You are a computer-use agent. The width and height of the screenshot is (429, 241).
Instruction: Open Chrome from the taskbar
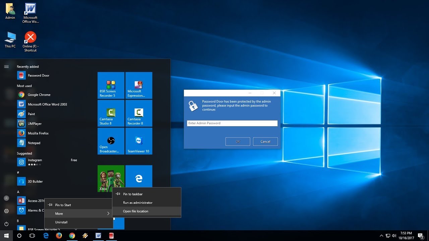point(72,236)
